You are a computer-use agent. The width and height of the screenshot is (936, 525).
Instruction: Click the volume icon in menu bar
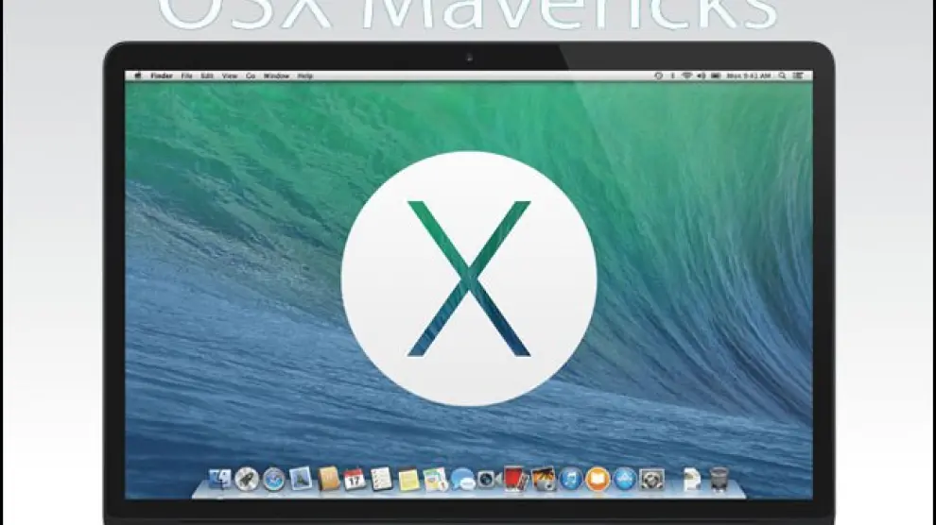701,76
